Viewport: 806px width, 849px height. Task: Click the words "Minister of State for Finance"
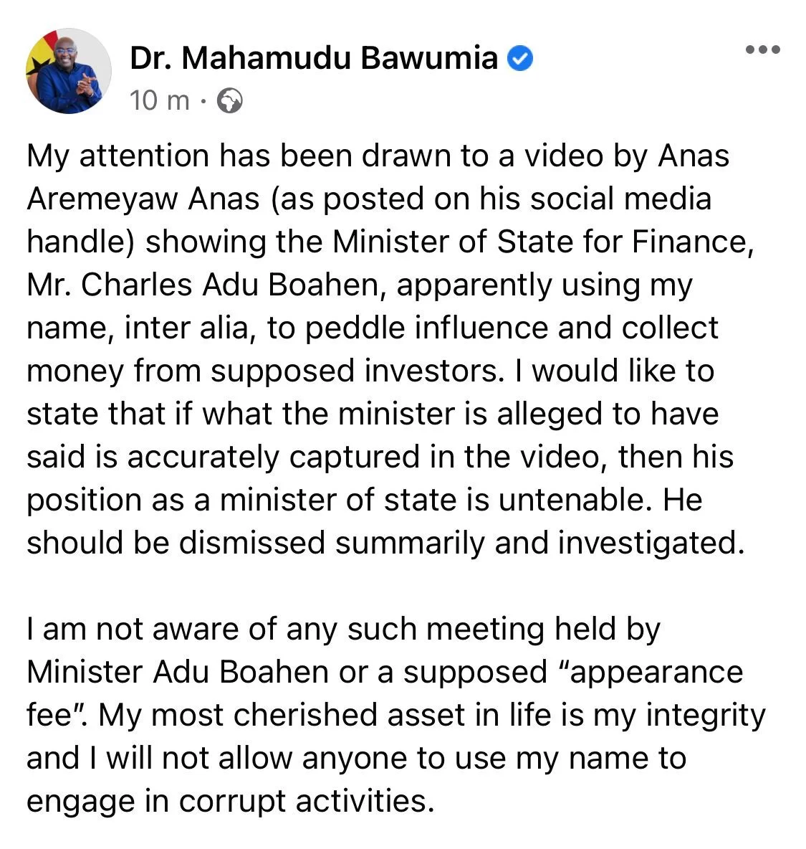pos(542,242)
